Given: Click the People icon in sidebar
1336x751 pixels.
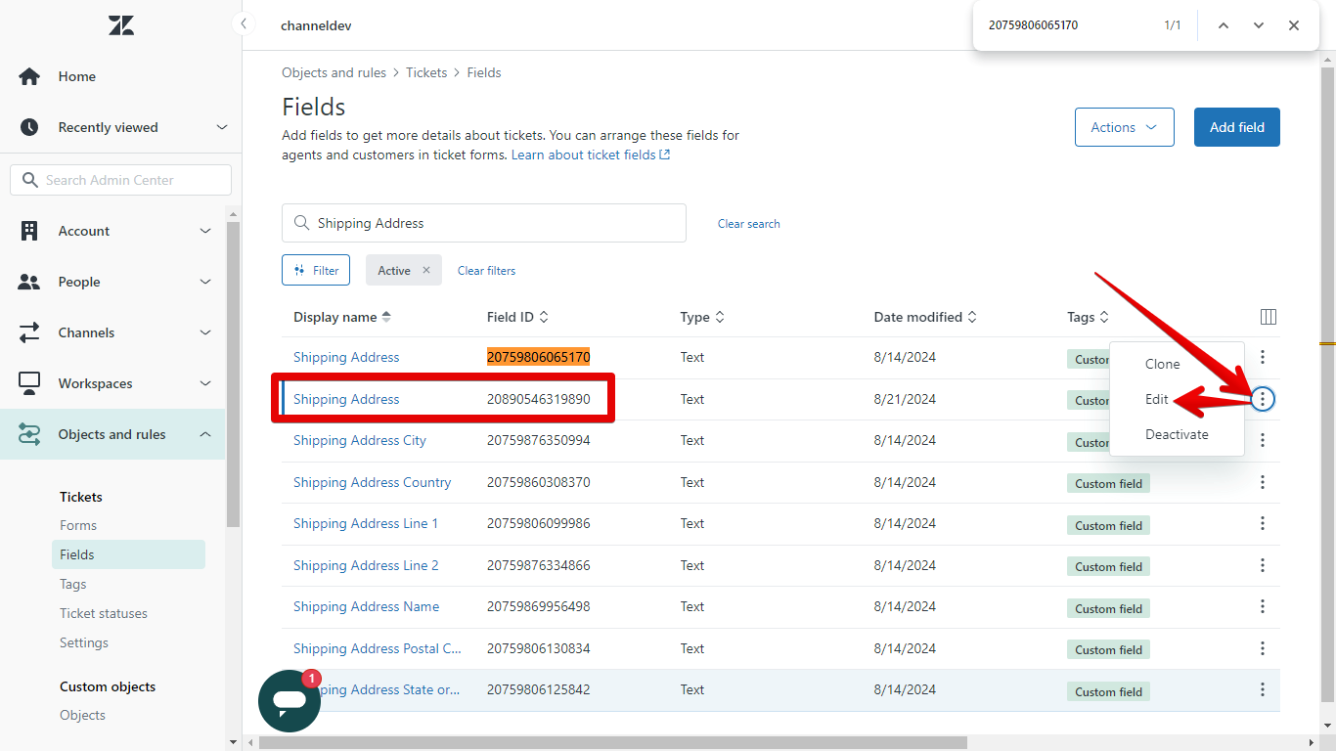Looking at the screenshot, I should (x=29, y=282).
